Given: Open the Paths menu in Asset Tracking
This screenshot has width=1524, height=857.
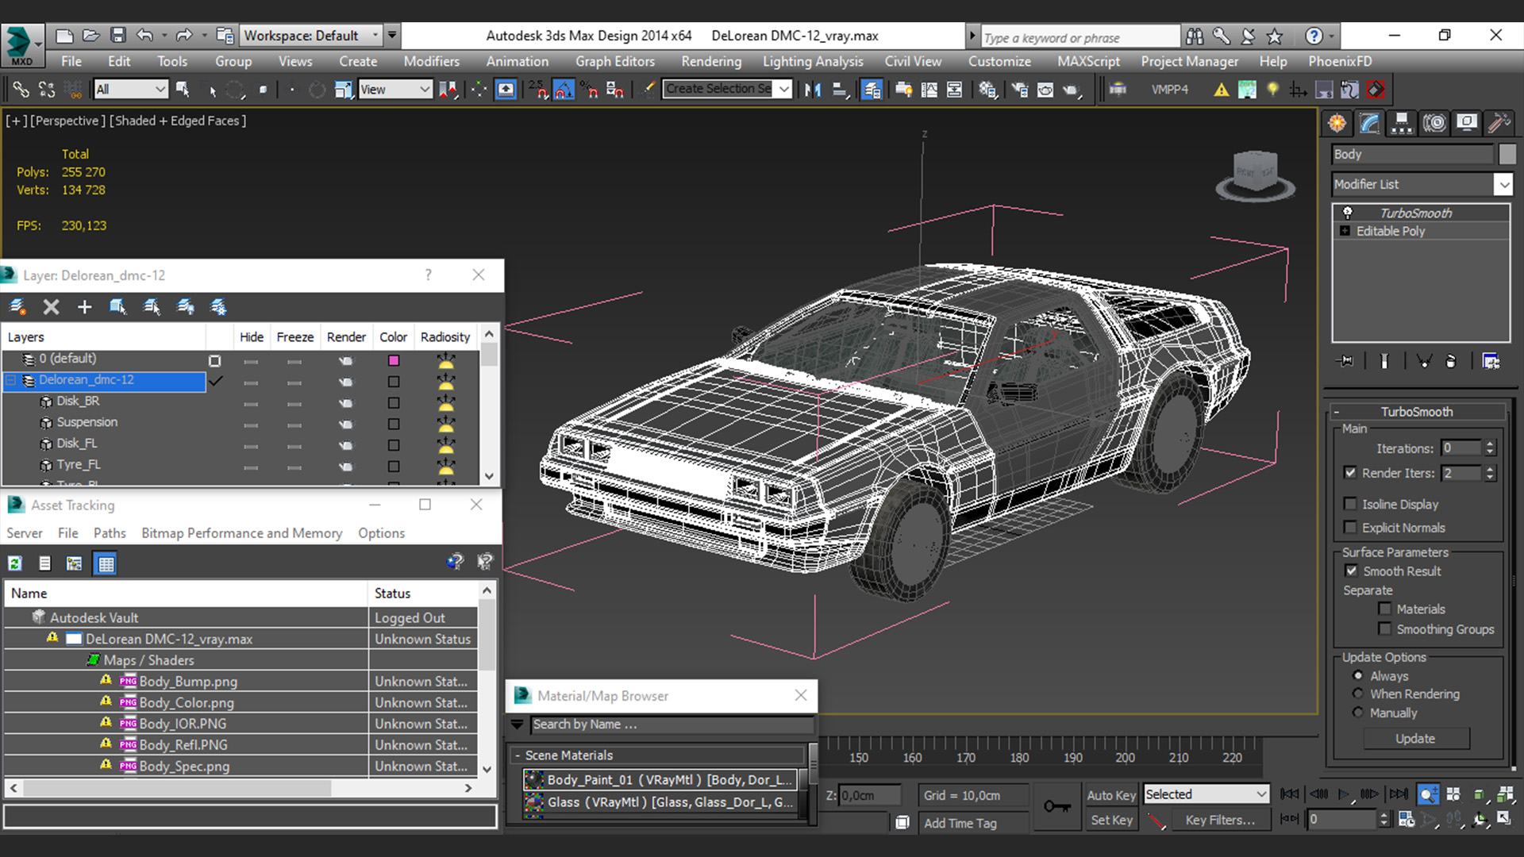Looking at the screenshot, I should pyautogui.click(x=110, y=533).
